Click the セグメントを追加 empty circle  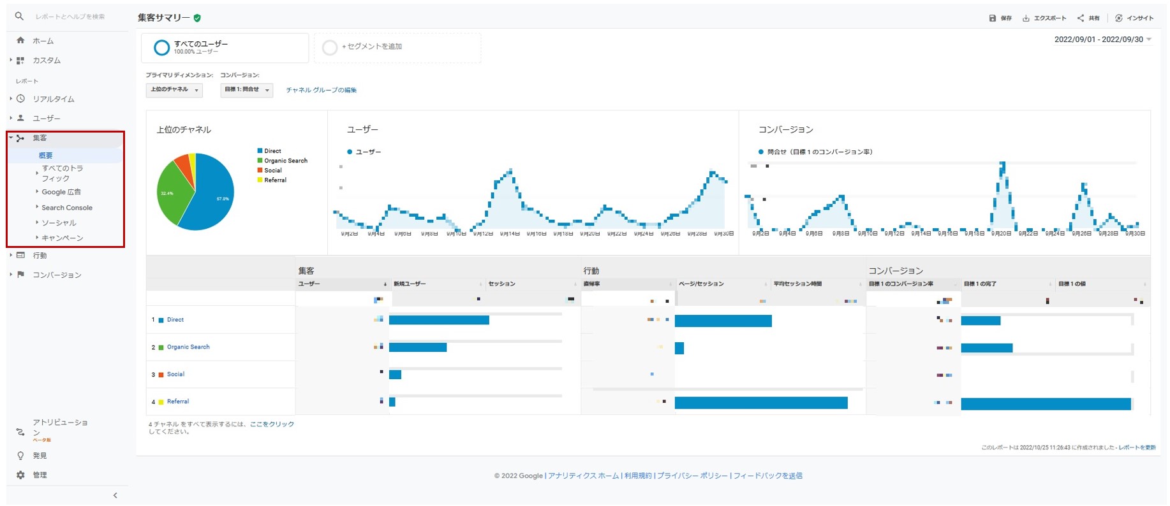click(x=330, y=47)
